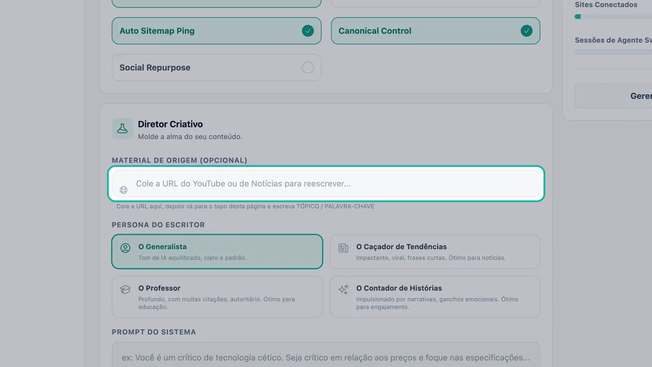Image resolution: width=652 pixels, height=367 pixels.
Task: Click the Social Repurpose label text
Action: click(x=155, y=68)
